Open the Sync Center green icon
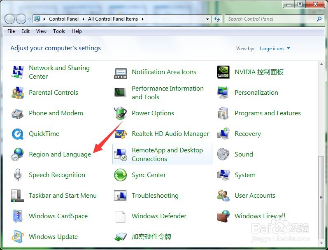This screenshot has height=250, width=328. (121, 175)
